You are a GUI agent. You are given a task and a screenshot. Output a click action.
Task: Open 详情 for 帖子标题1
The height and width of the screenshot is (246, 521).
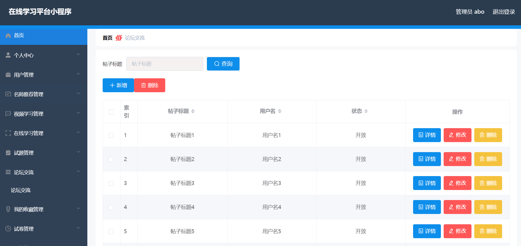click(x=427, y=135)
